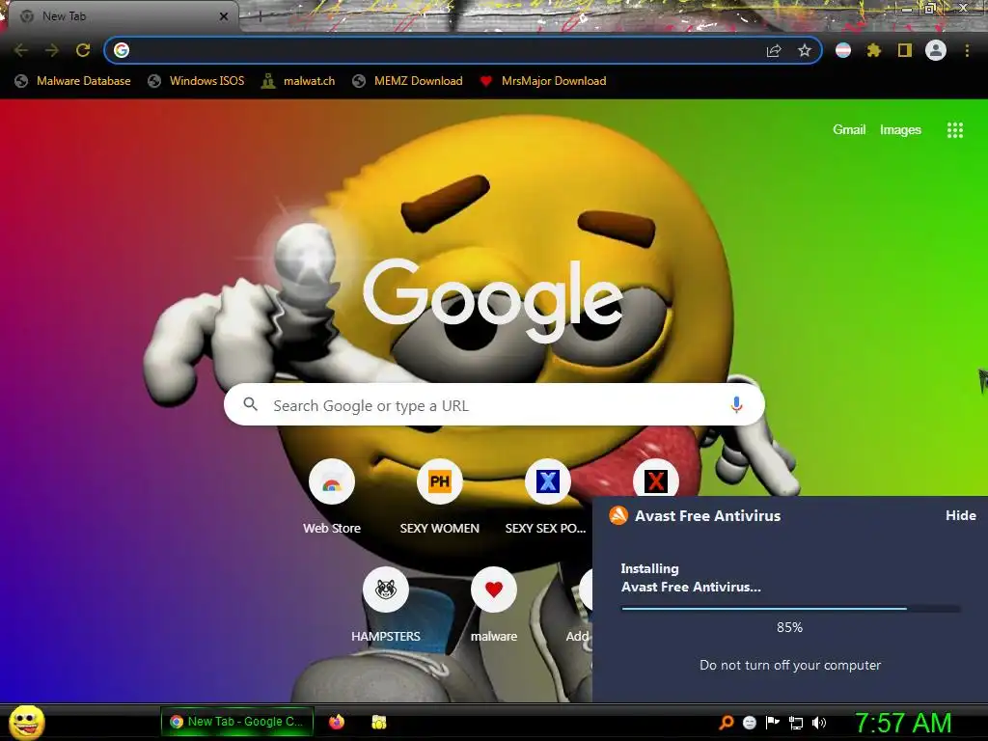Open the Images link
This screenshot has width=988, height=741.
coord(900,130)
